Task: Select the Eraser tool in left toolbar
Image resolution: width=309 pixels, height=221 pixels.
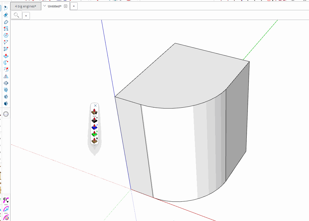Action: pos(6,15)
